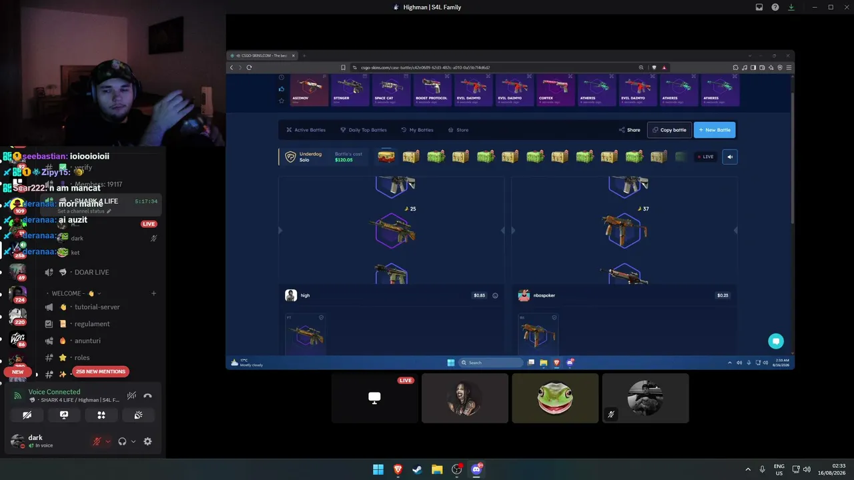Open the taskbar clock showing 02:33
Screen dimensions: 854x480
[x=831, y=469]
